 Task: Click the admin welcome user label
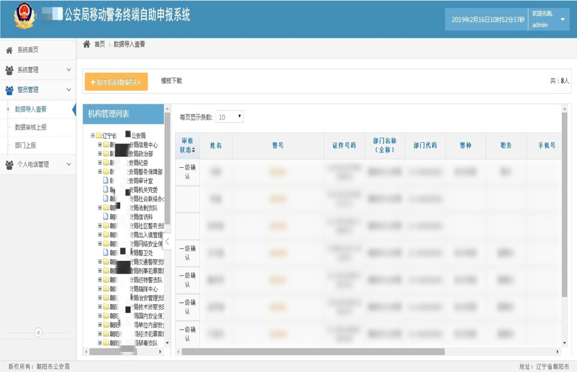pyautogui.click(x=542, y=19)
